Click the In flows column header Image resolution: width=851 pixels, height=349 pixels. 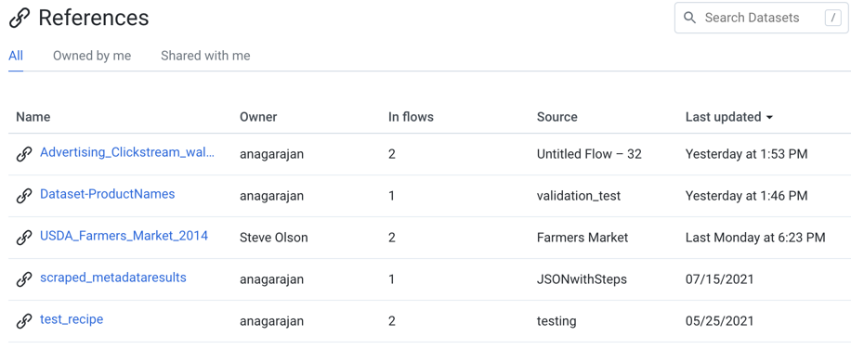(411, 117)
